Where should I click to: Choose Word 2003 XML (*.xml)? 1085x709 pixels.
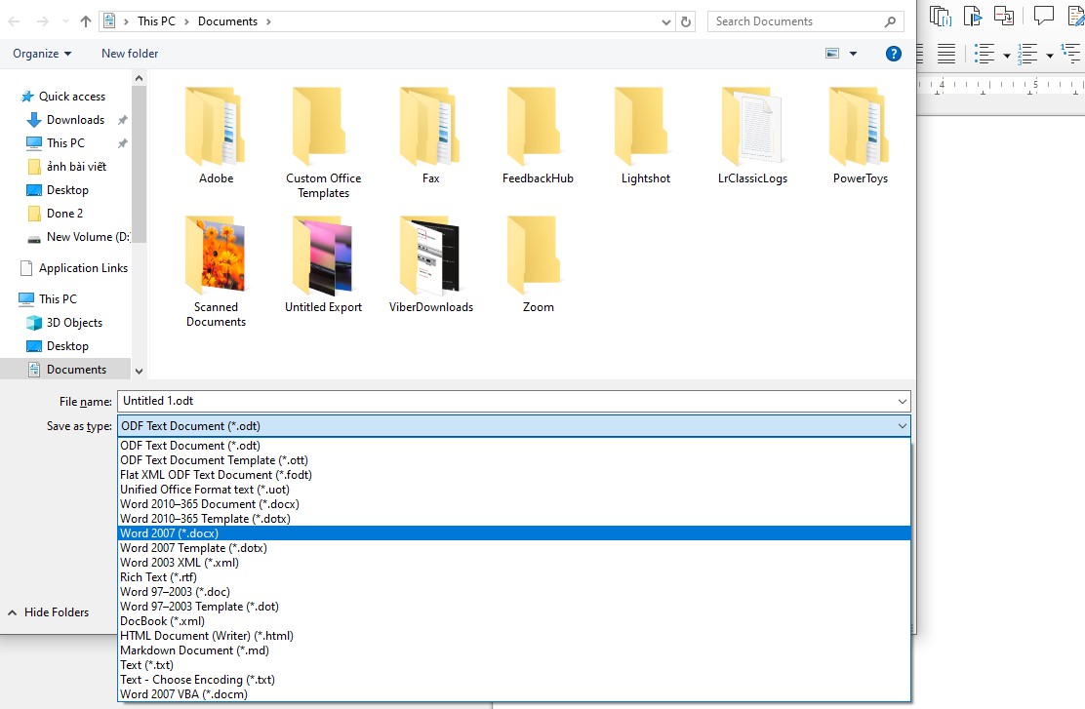514,563
